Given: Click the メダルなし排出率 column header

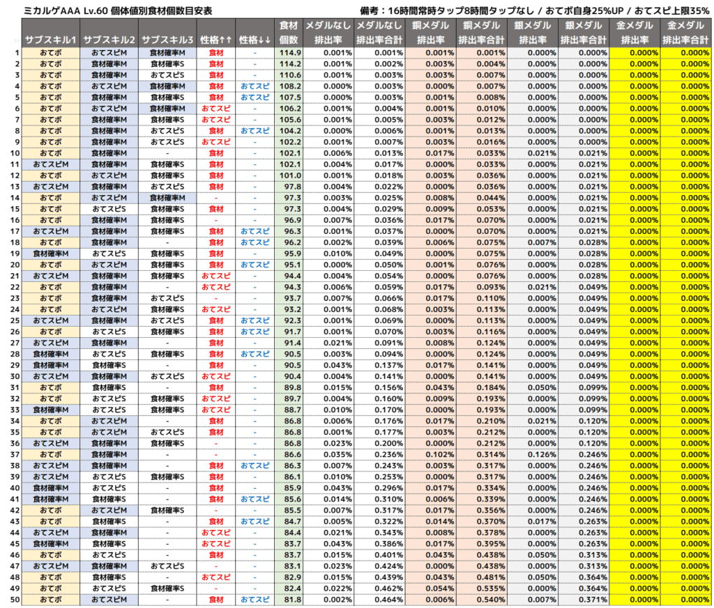Looking at the screenshot, I should (x=328, y=33).
